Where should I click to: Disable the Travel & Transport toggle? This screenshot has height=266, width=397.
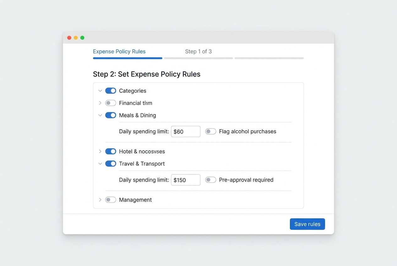click(111, 163)
